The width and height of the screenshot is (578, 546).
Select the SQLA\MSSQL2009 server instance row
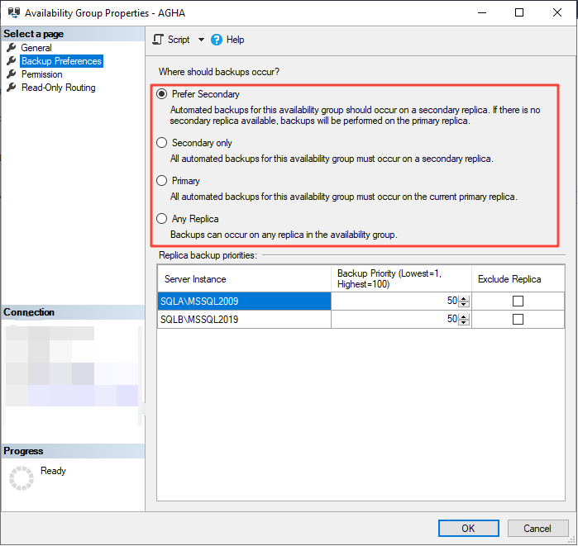point(244,301)
